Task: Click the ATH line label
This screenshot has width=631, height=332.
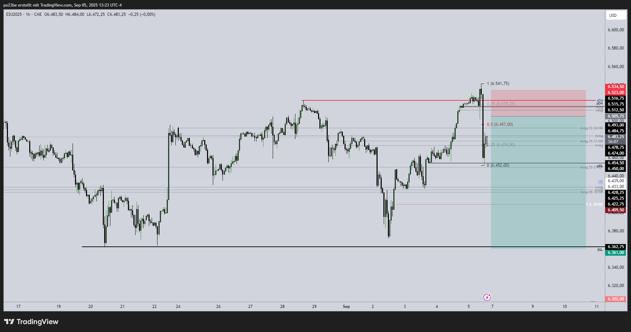Action: (600, 101)
